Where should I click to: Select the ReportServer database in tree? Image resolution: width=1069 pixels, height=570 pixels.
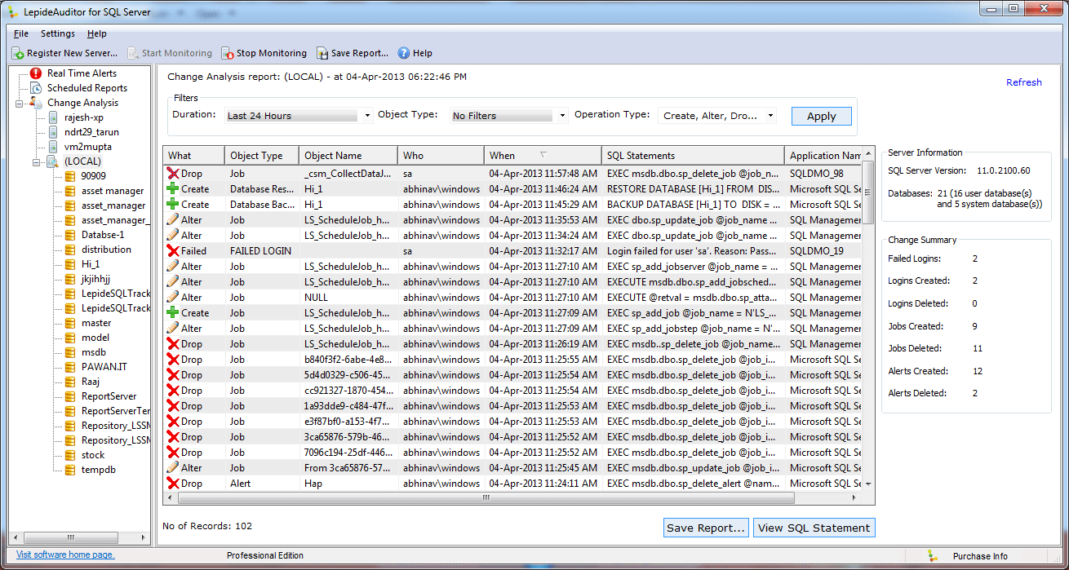109,396
